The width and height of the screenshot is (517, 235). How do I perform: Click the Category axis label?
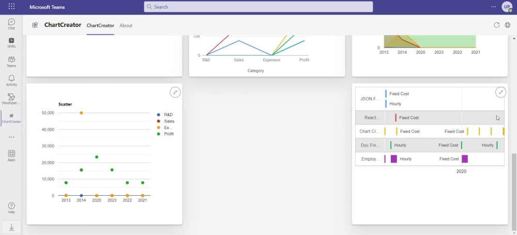256,71
